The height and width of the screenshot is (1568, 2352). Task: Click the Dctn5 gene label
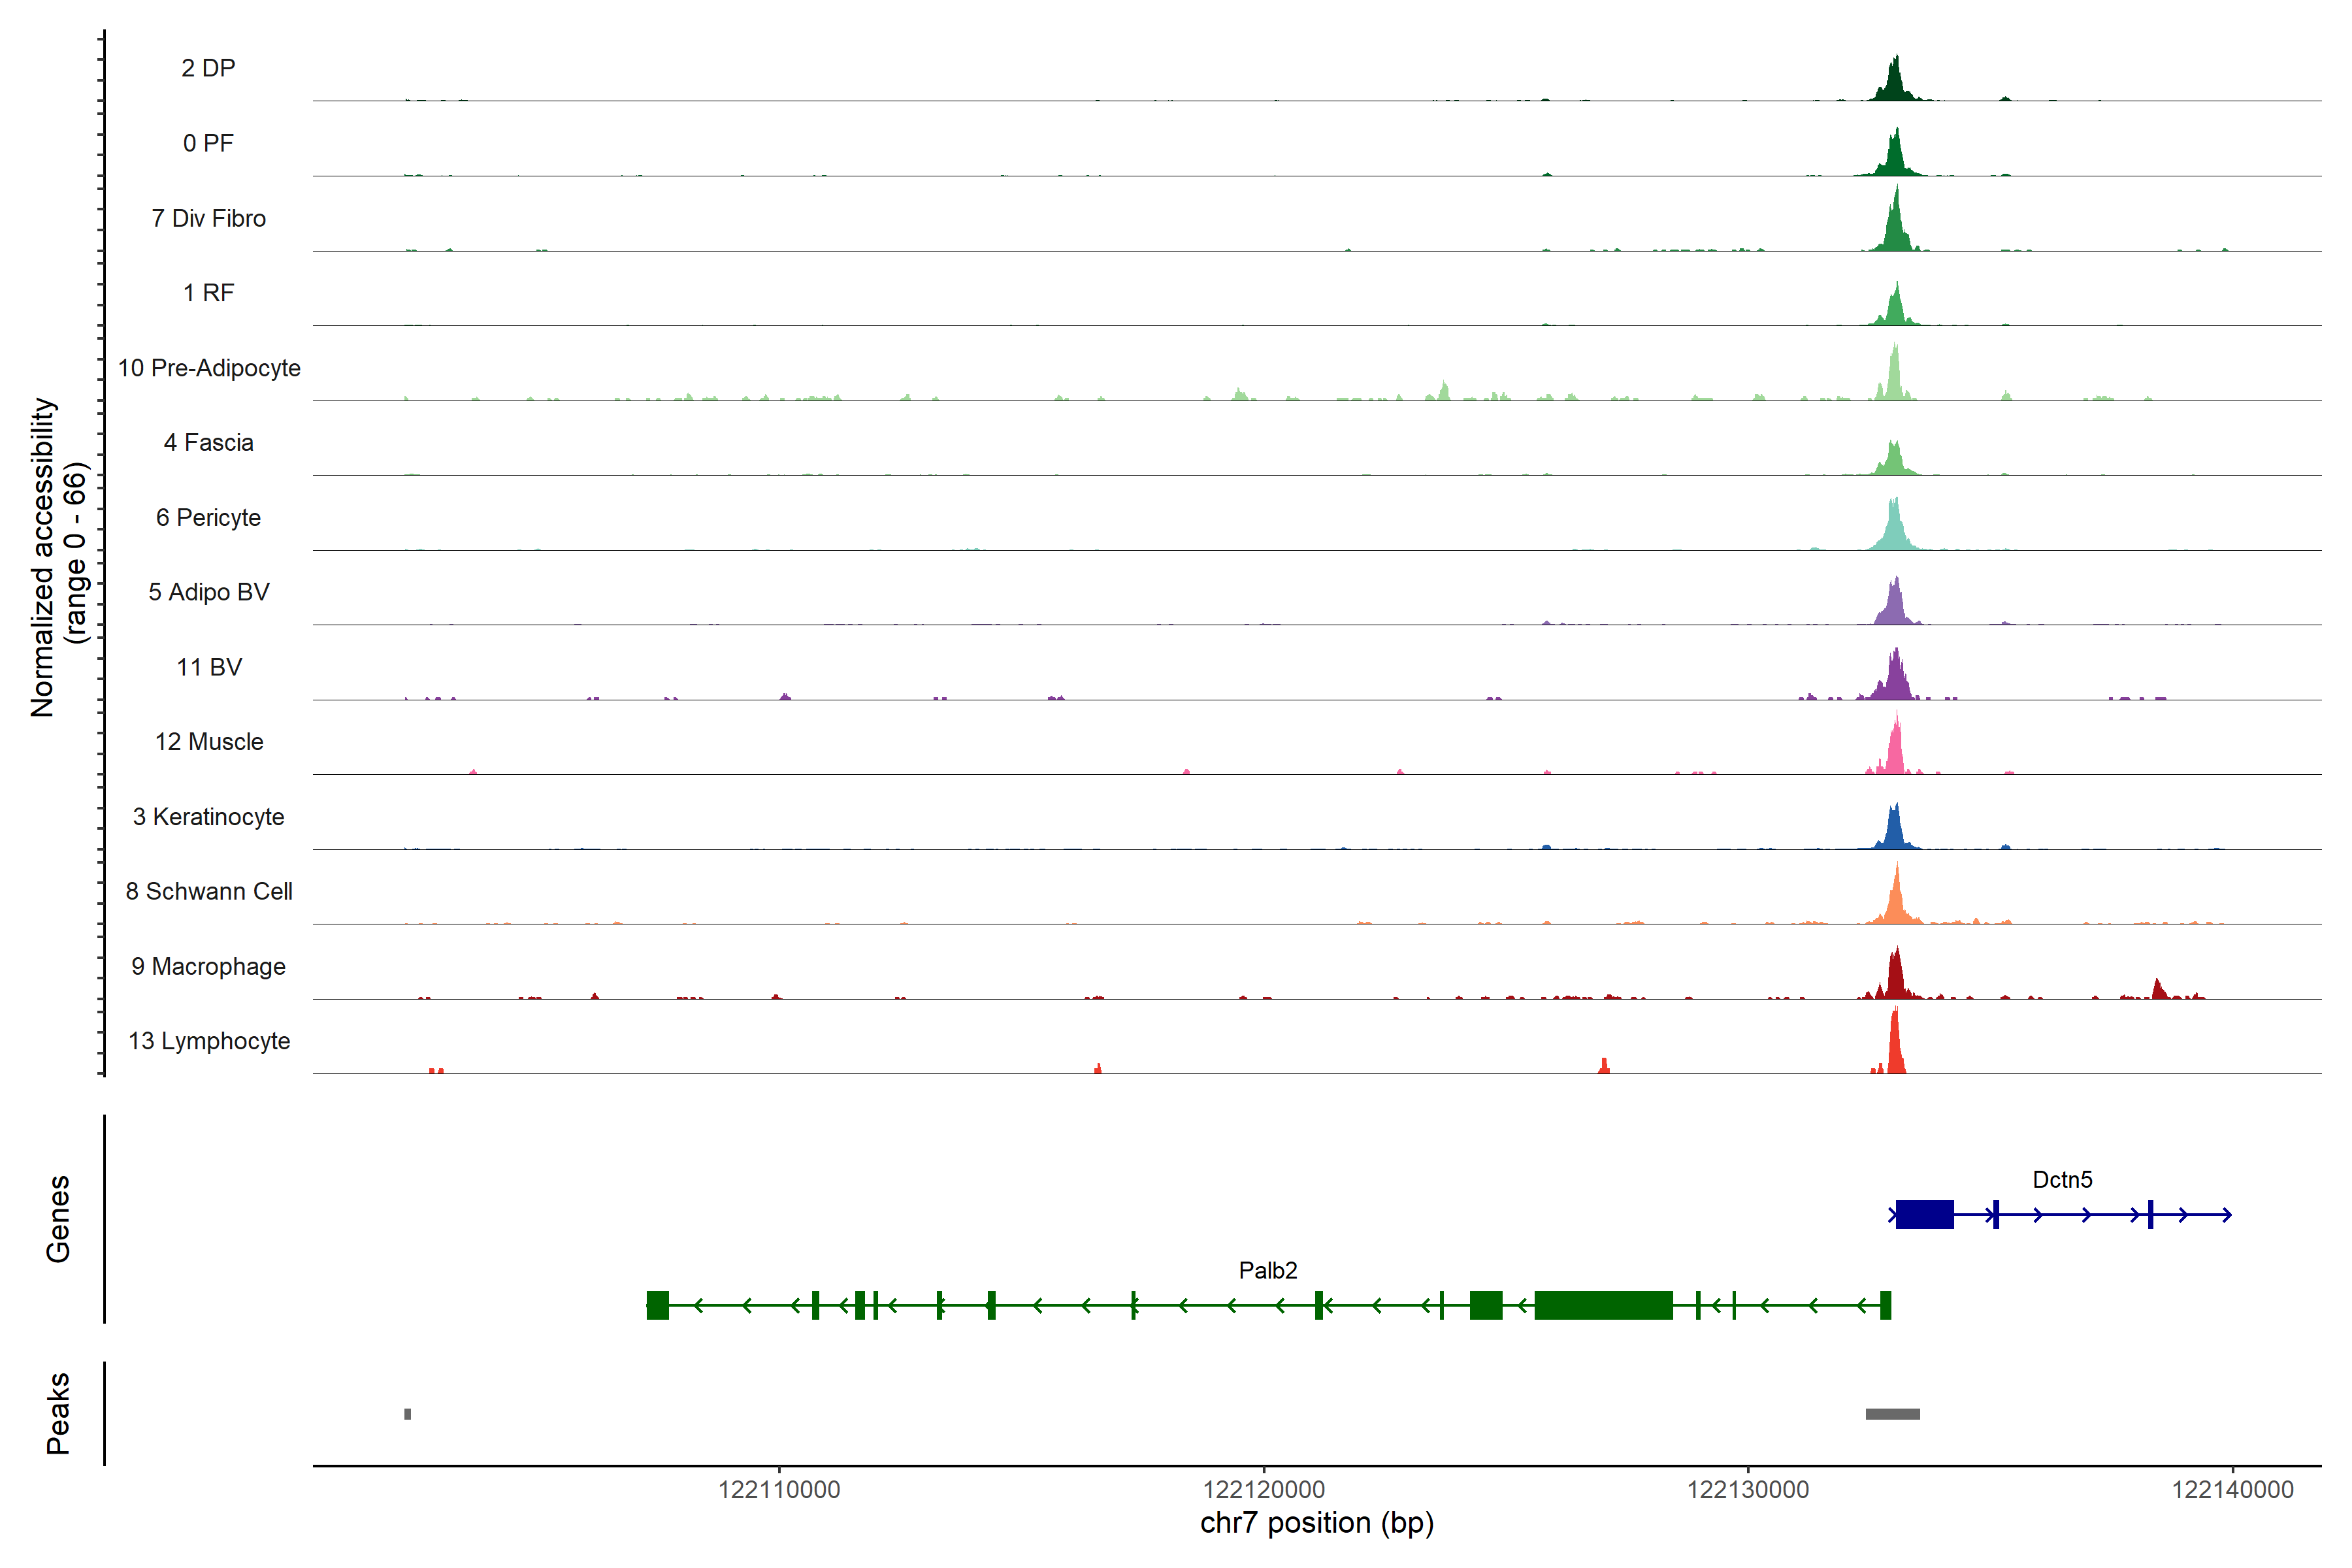click(x=2062, y=1180)
